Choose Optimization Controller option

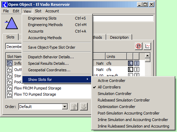tap(134, 107)
